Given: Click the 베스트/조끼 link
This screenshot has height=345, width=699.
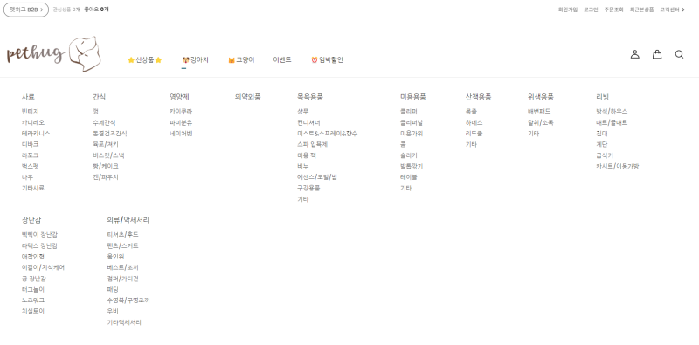Looking at the screenshot, I should (x=122, y=267).
